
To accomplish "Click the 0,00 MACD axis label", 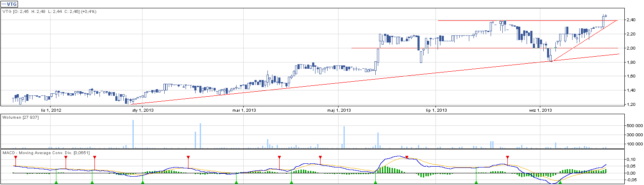I will [631, 173].
